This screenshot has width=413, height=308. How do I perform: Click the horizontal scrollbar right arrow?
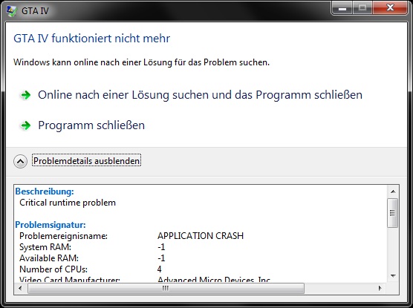(x=380, y=288)
